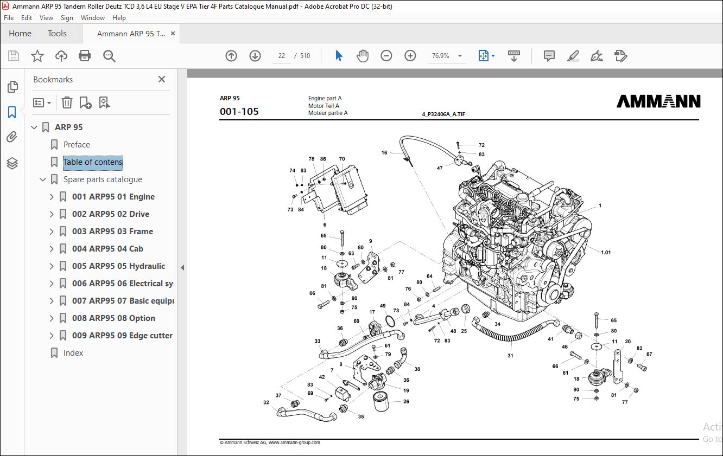This screenshot has height=456, width=723.
Task: Click the Save file icon
Action: [x=14, y=56]
